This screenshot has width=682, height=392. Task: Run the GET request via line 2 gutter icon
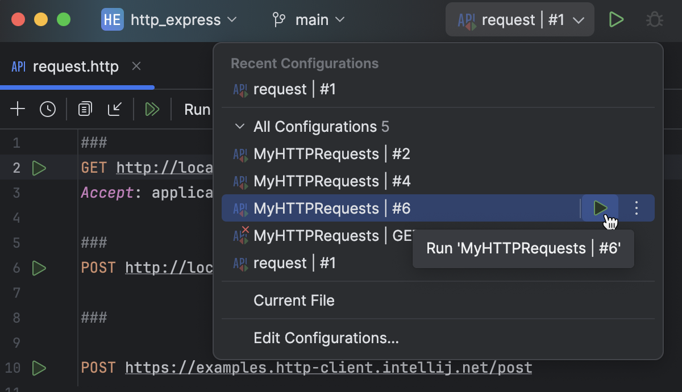point(39,168)
